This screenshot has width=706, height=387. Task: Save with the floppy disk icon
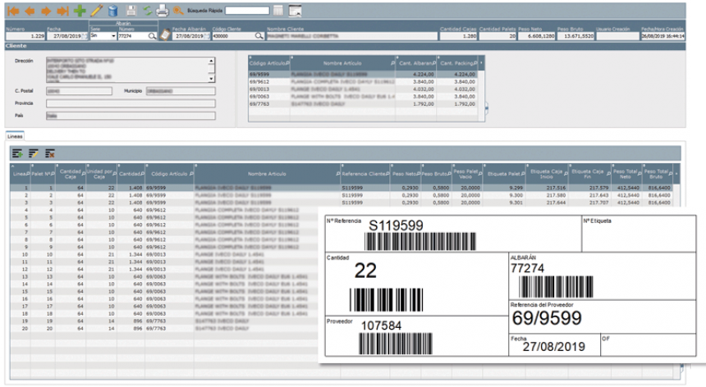coord(131,11)
